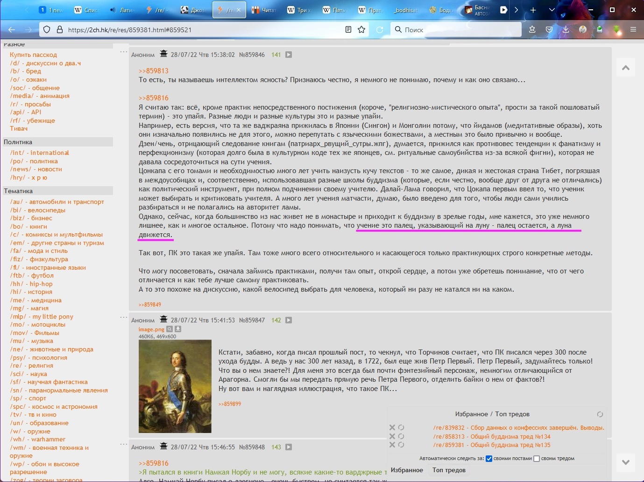Jump to page top with up arrow
This screenshot has height=482, width=644.
tap(626, 68)
